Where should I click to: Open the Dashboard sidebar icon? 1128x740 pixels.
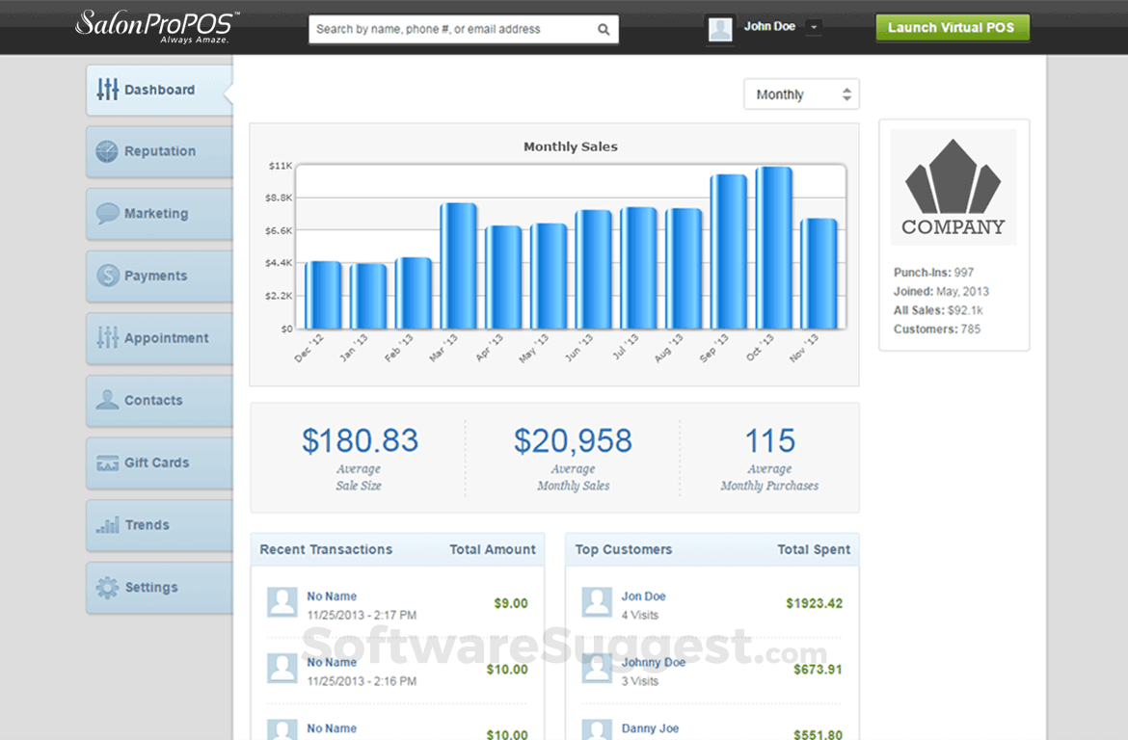point(106,90)
